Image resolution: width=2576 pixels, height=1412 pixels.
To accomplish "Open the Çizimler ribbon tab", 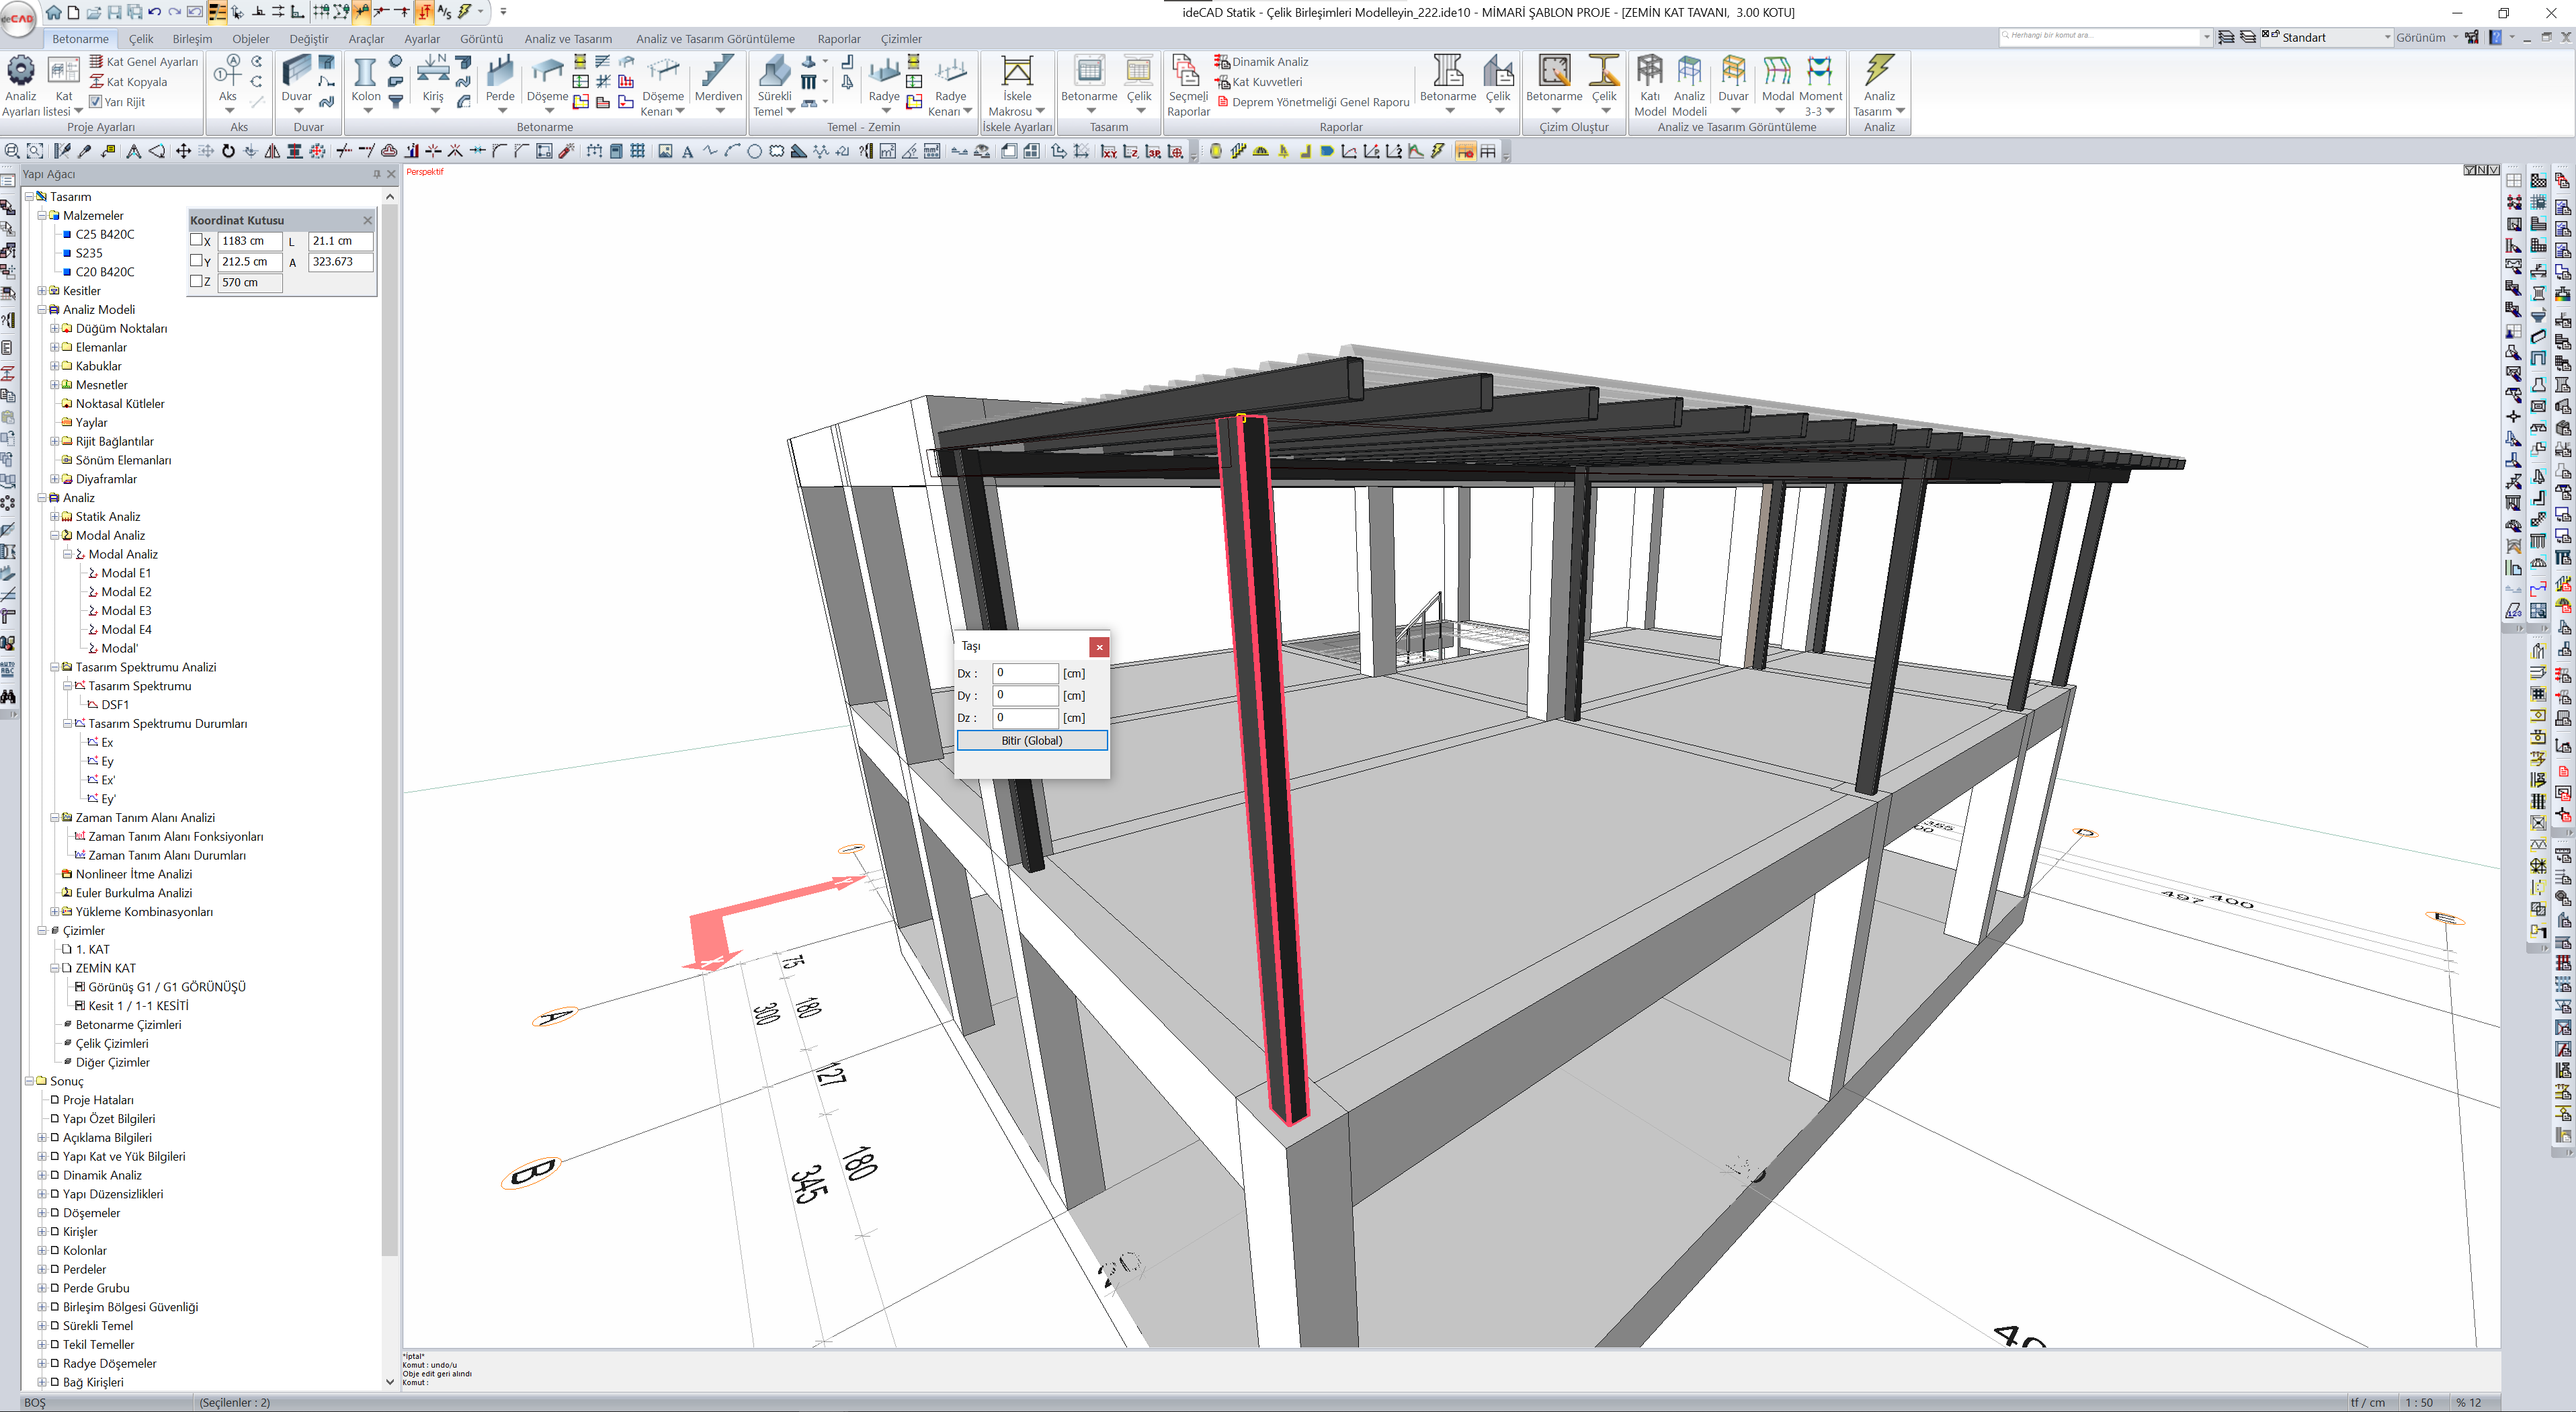I will (x=900, y=39).
